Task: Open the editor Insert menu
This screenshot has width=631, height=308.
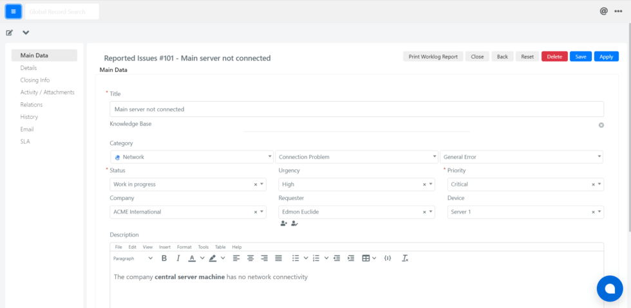Action: click(165, 247)
